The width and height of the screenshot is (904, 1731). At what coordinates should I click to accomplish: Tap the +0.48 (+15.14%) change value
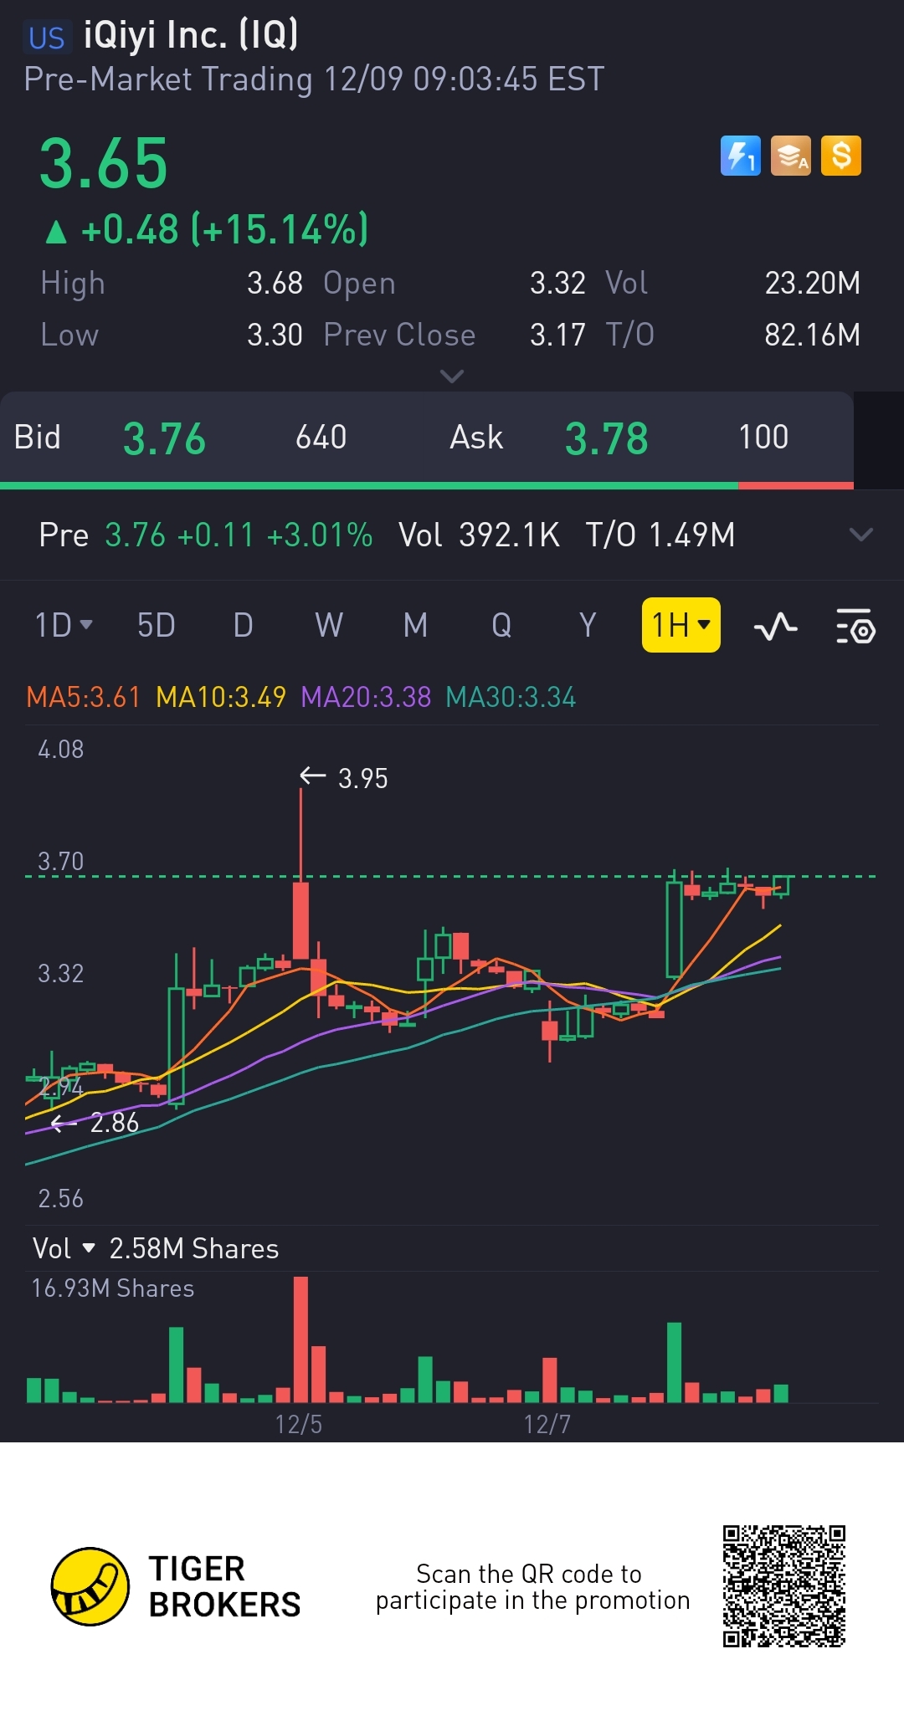point(224,229)
